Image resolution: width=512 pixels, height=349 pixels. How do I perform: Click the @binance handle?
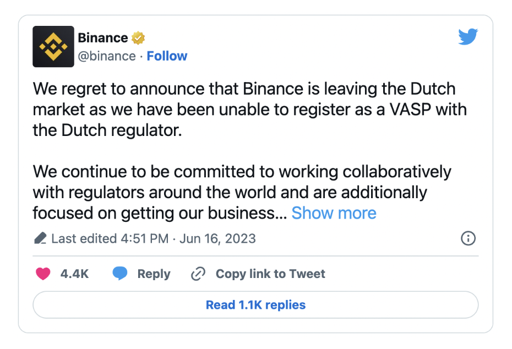tap(107, 56)
